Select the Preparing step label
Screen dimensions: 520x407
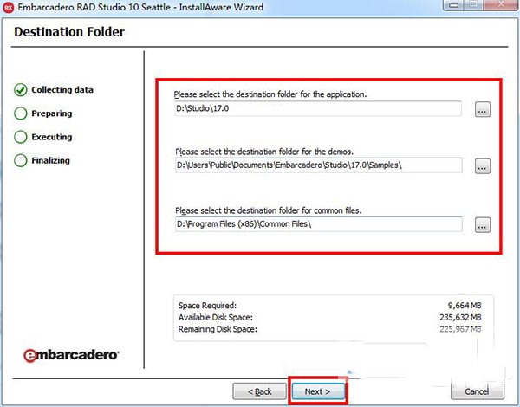52,113
